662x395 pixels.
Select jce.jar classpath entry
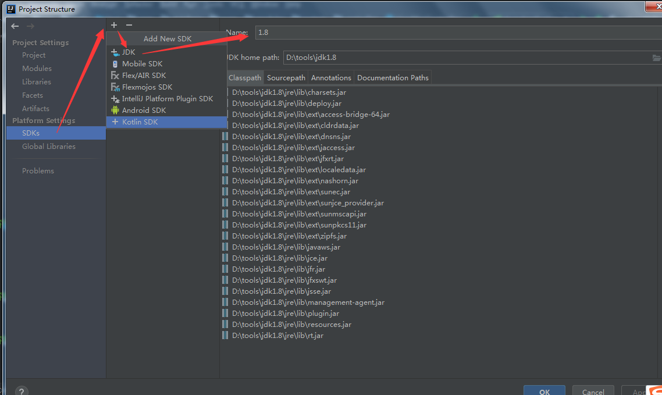[x=279, y=258]
